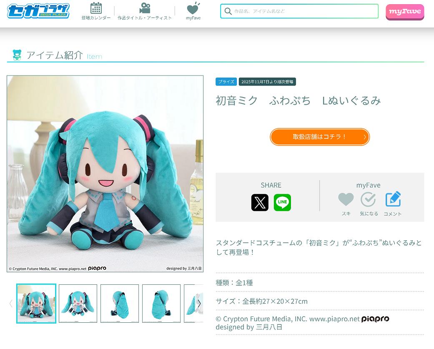The height and width of the screenshot is (349, 434).
Task: Select second Miku plush thumbnail
Action: click(78, 304)
